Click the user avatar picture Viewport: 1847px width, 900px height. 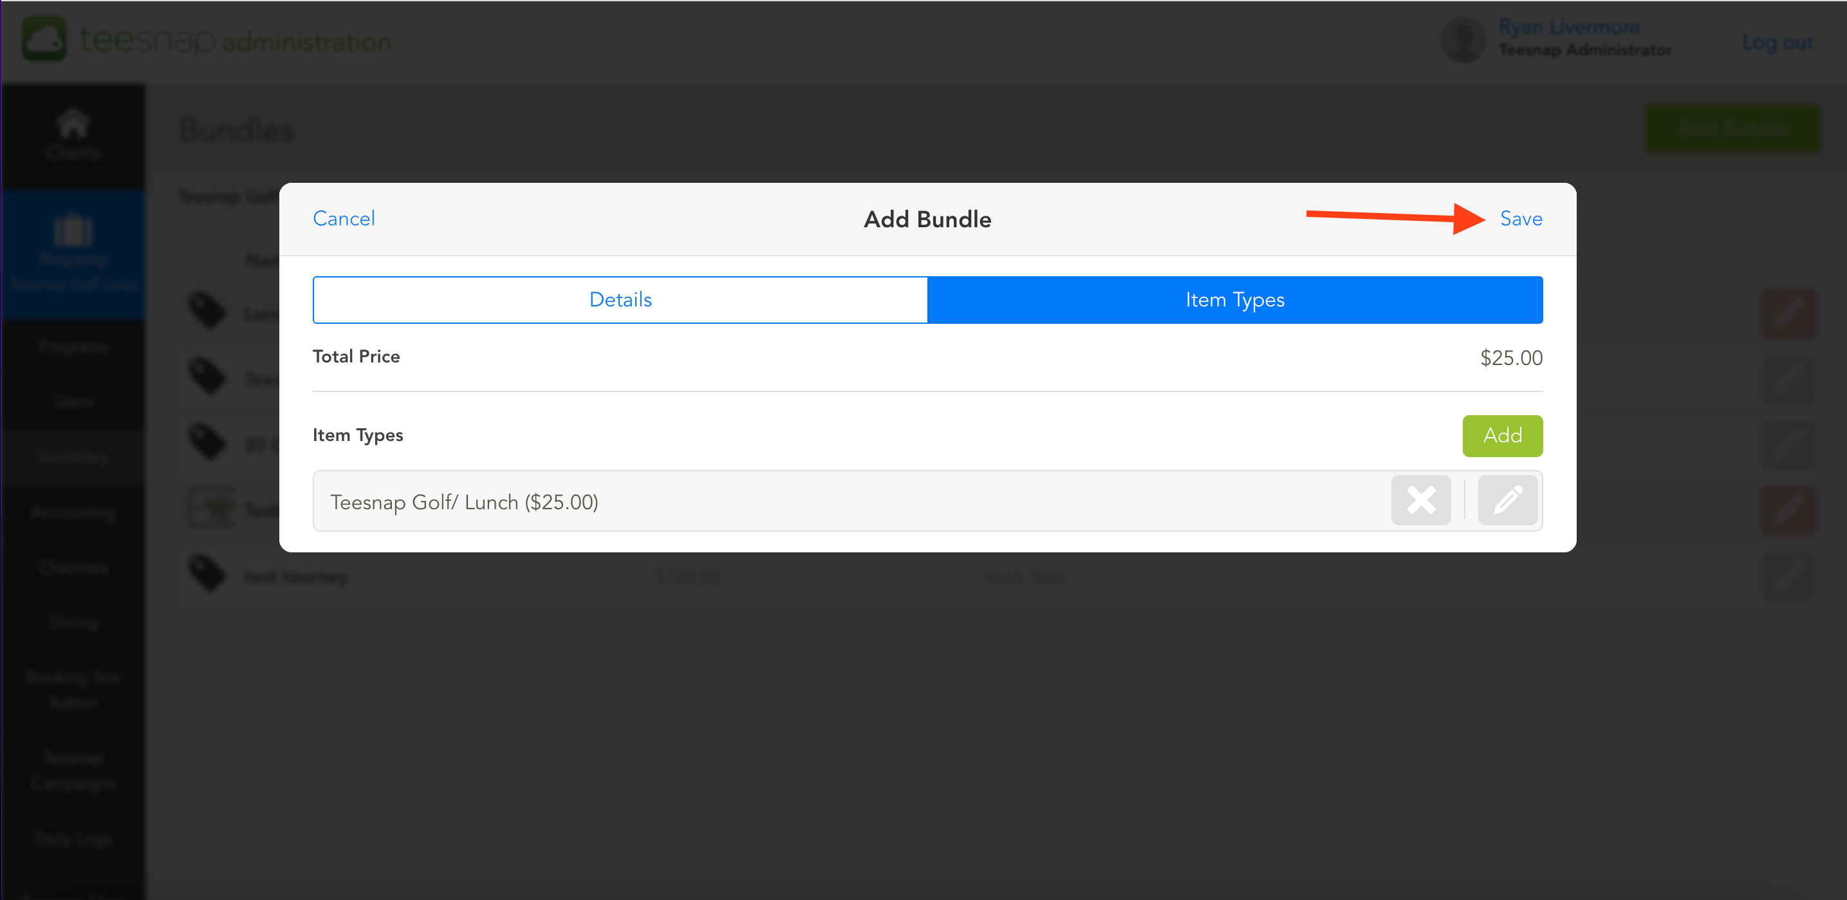[1463, 40]
